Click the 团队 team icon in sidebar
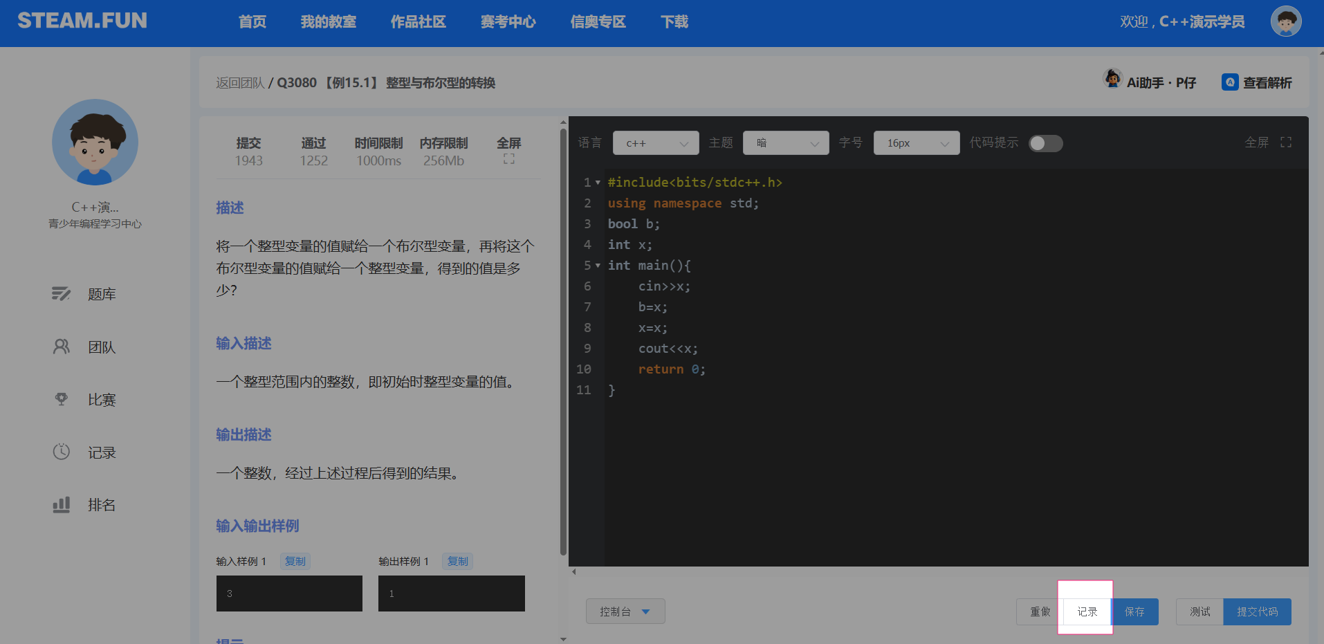Screen dimensions: 1324x644 [61, 347]
